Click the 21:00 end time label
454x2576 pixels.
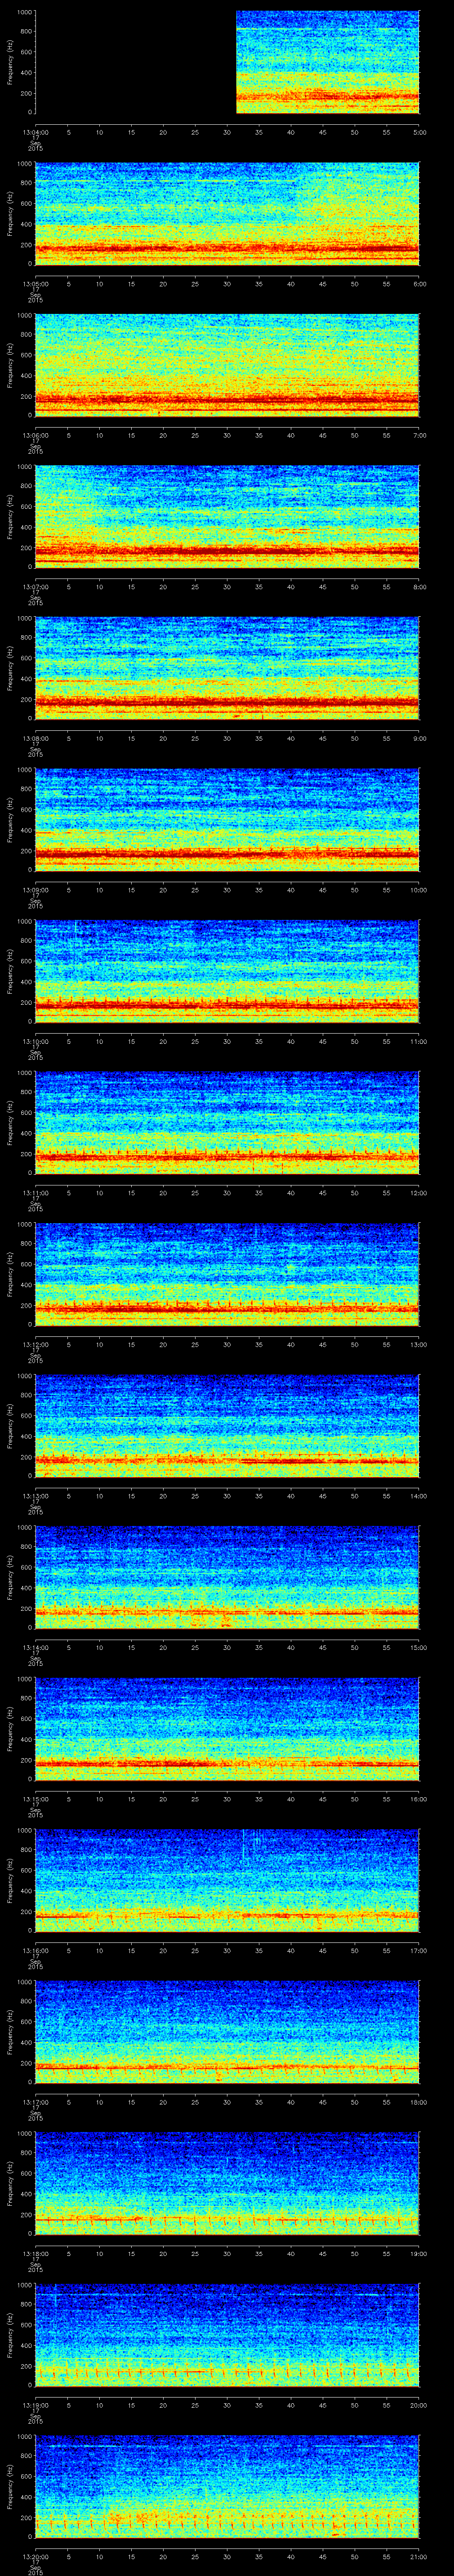click(419, 2556)
